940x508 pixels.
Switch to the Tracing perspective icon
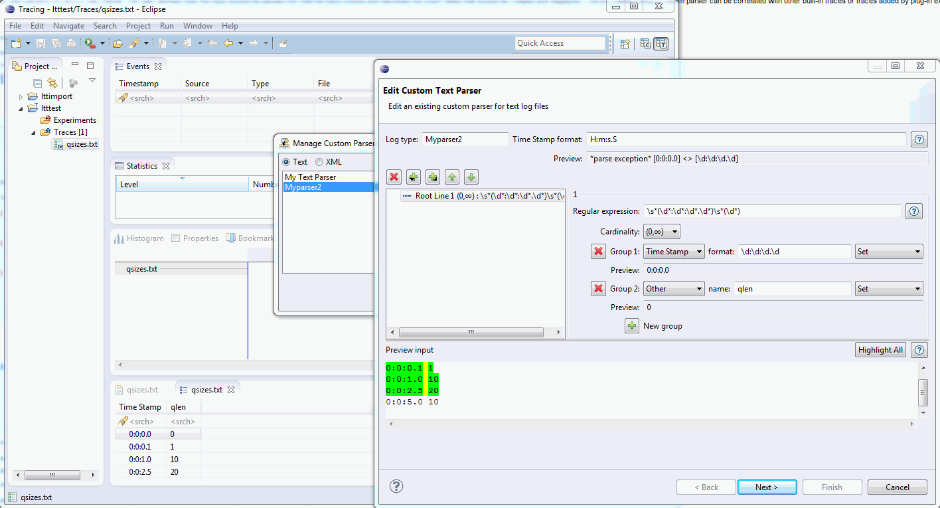(661, 44)
